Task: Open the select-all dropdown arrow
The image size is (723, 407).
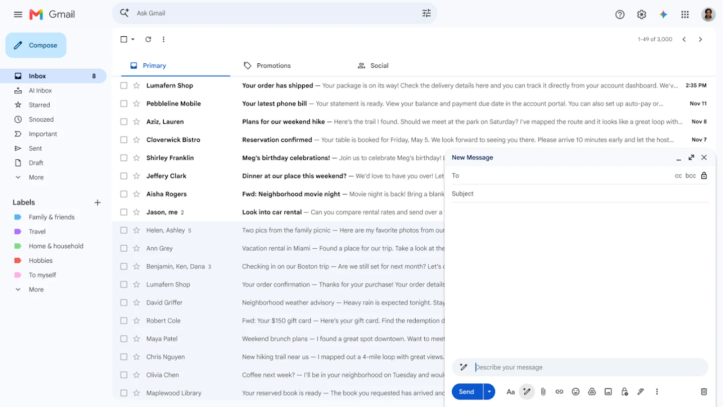Action: 133,39
